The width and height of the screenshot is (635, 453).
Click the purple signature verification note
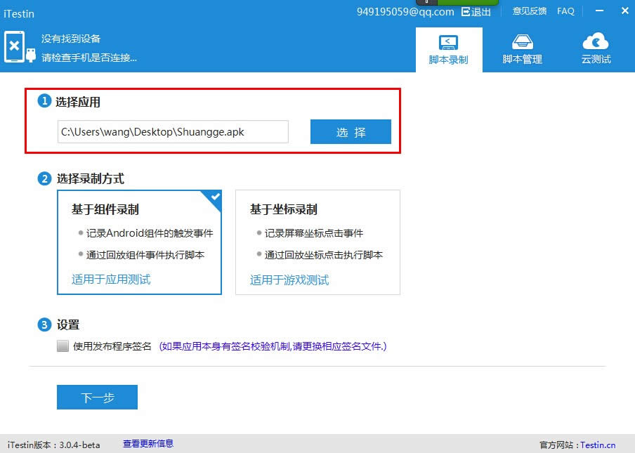[x=273, y=346]
